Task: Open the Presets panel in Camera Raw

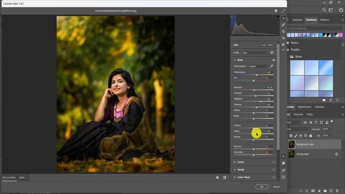Action: (283, 44)
